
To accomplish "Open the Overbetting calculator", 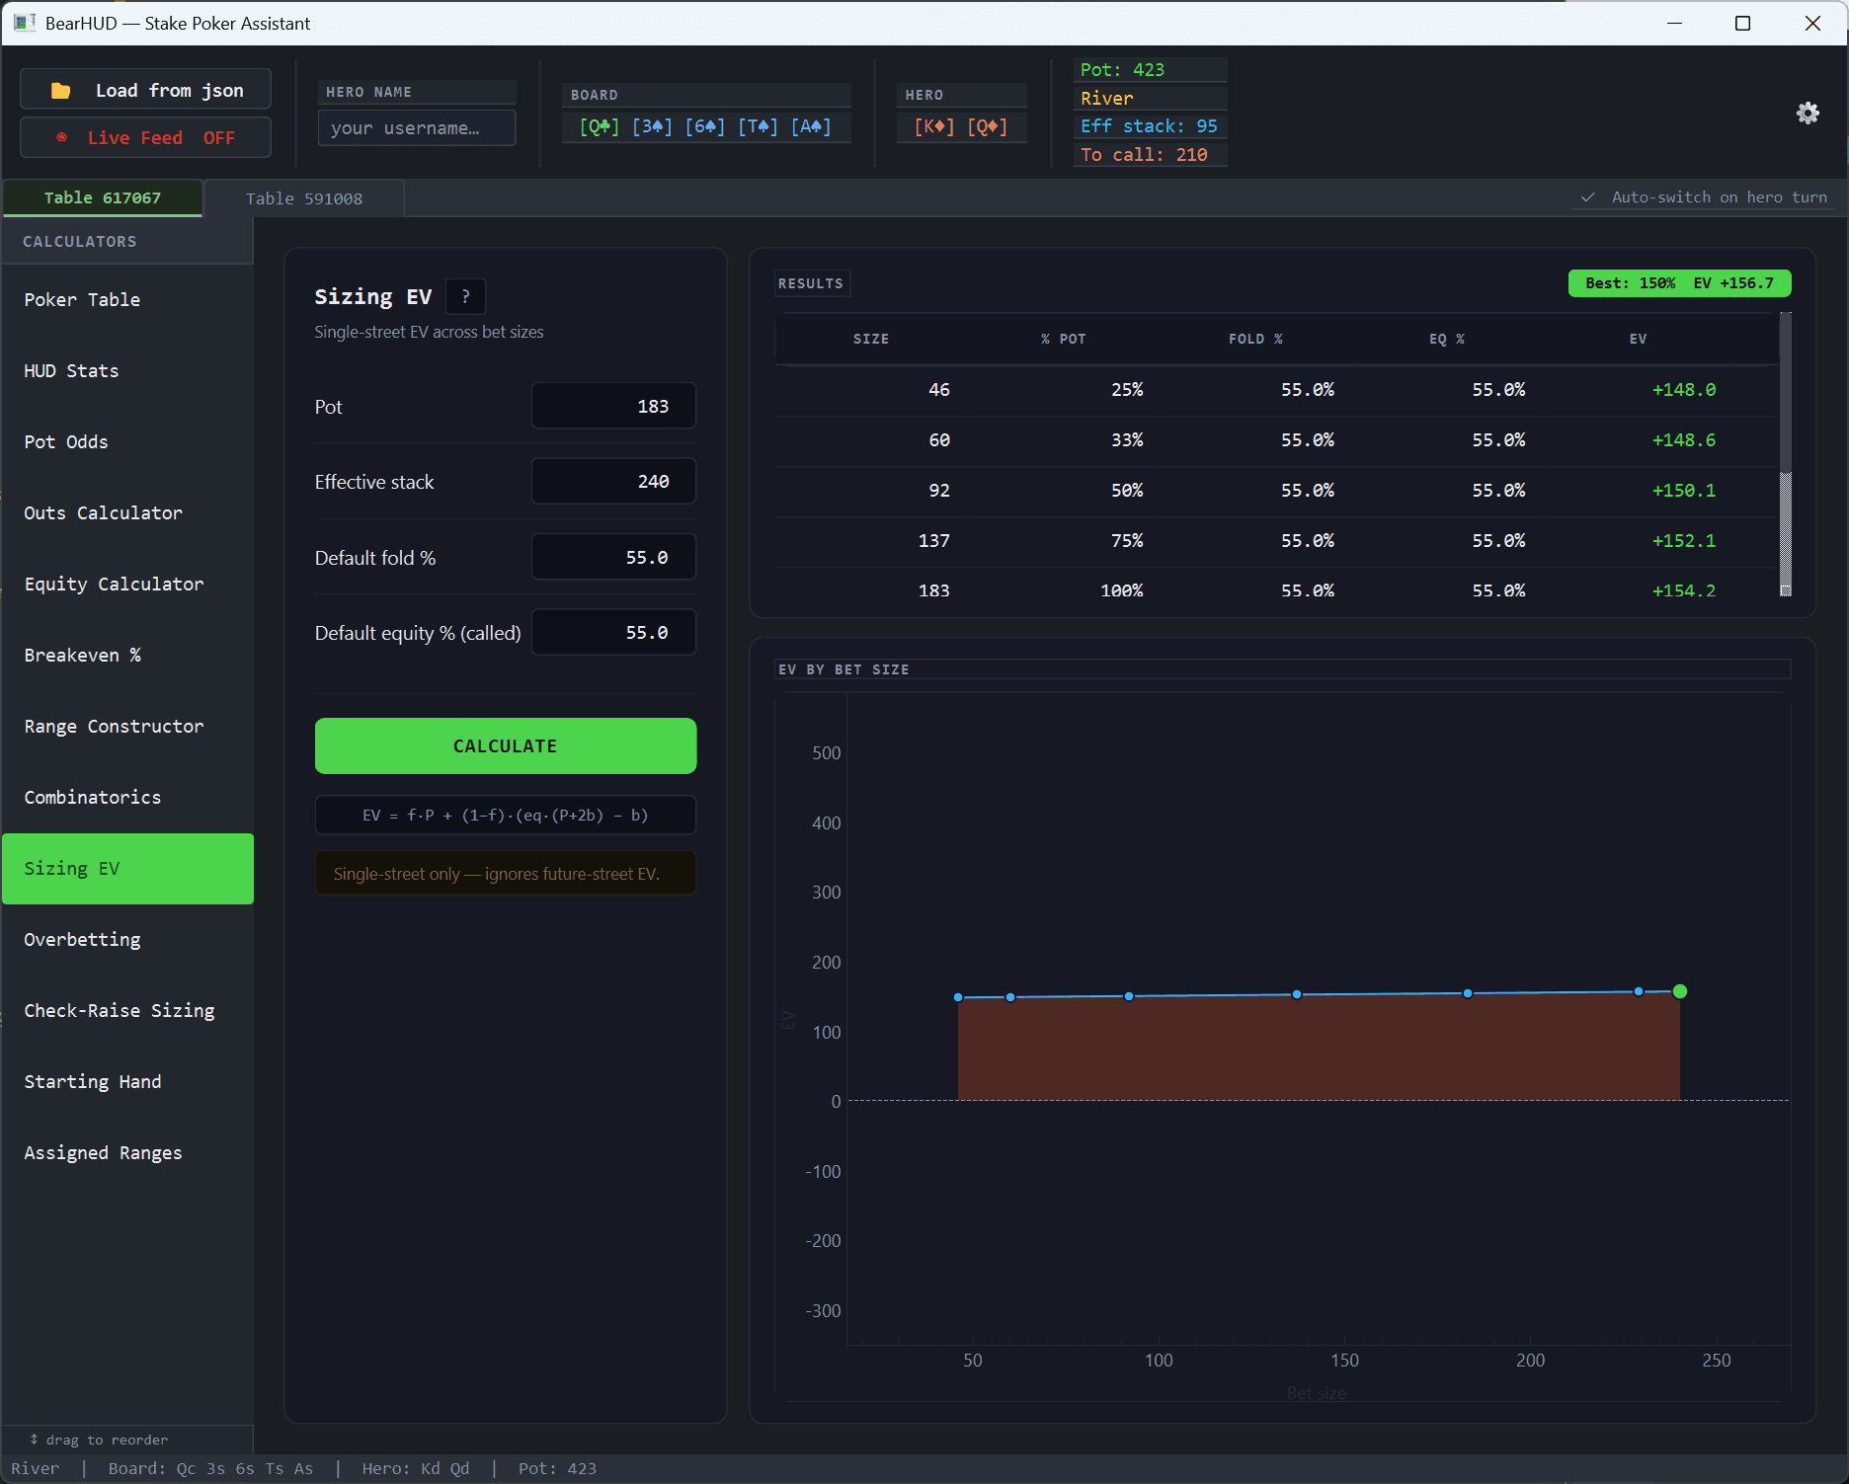I will [x=127, y=940].
